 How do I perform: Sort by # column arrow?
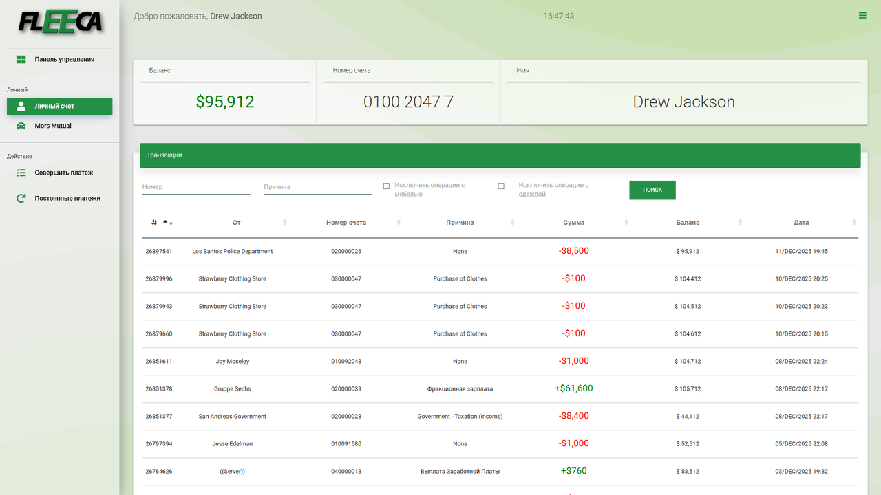click(168, 223)
